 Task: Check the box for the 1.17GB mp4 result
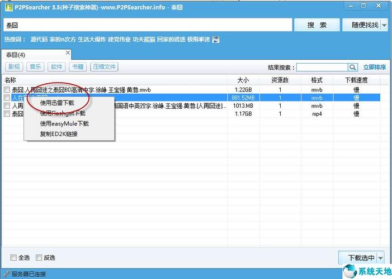7,113
